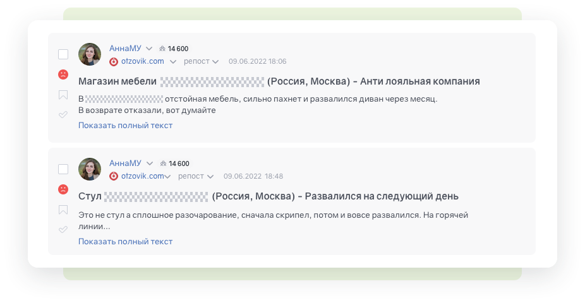Open the репост dropdown in the first review
Viewport: 585px width, 303px height.
(201, 61)
